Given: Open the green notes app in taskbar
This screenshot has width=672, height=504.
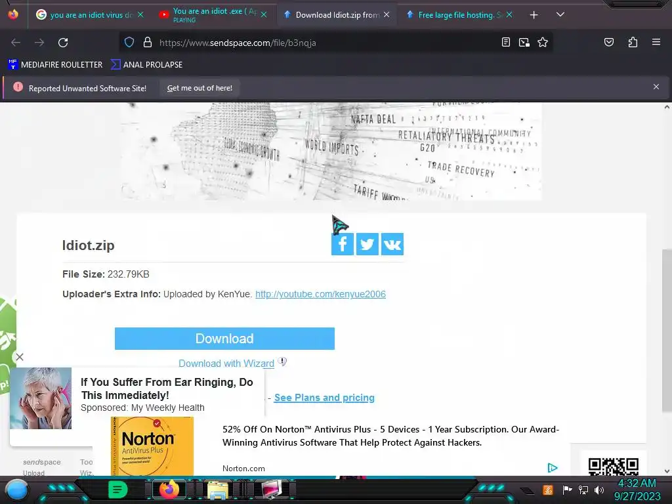Looking at the screenshot, I should point(118,490).
